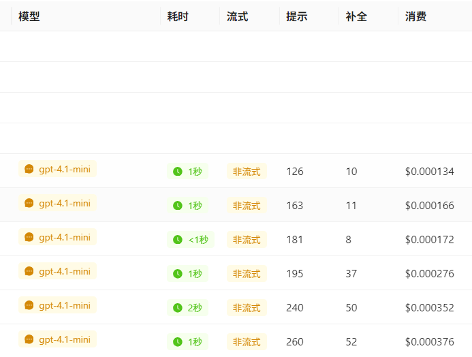This screenshot has width=472, height=357.
Task: Click the clock icon in the 2秒 badge
Action: coord(178,307)
